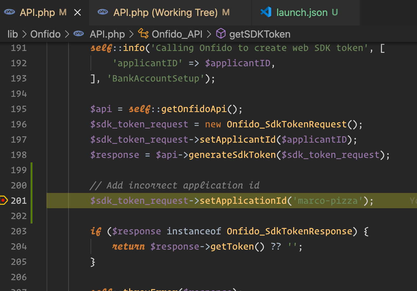The width and height of the screenshot is (417, 291).
Task: Click $response variable on line 198
Action: click(x=115, y=155)
